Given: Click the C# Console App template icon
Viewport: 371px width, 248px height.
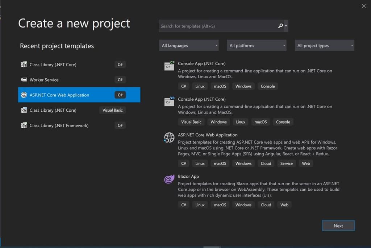Looking at the screenshot, I should click(x=169, y=66).
